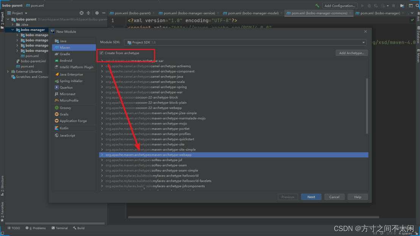Image resolution: width=420 pixels, height=236 pixels.
Task: Click editor horizontal scrollbar
Action: tap(253, 217)
